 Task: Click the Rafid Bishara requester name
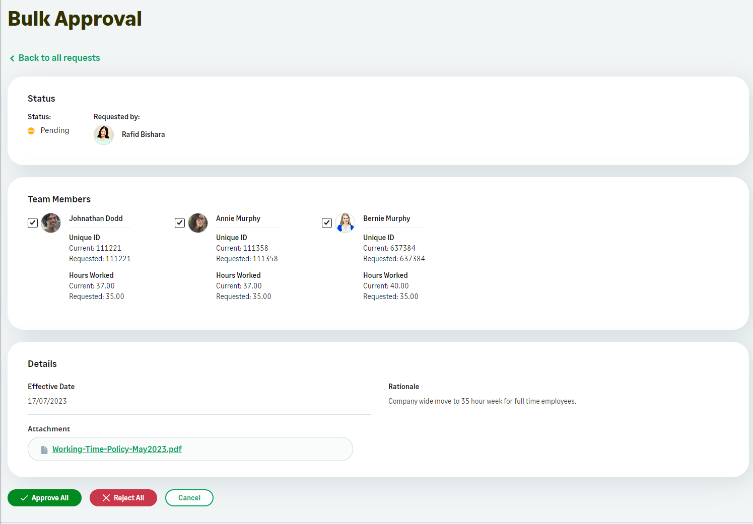pos(143,134)
